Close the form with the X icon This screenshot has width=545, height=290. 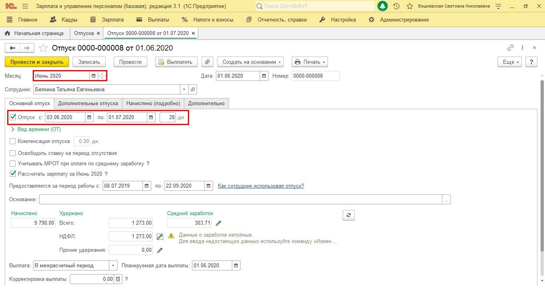point(535,48)
